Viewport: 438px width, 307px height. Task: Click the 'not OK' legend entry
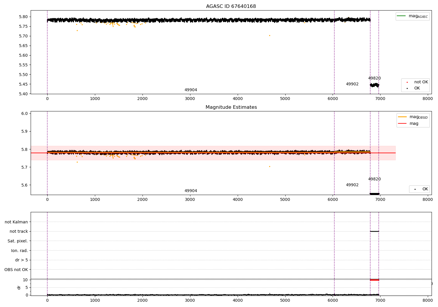[x=418, y=82]
